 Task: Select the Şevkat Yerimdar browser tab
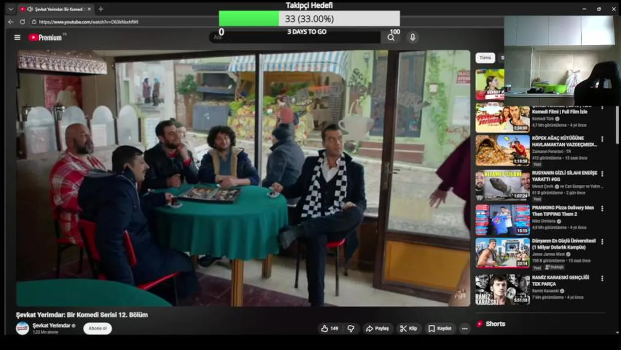(55, 9)
